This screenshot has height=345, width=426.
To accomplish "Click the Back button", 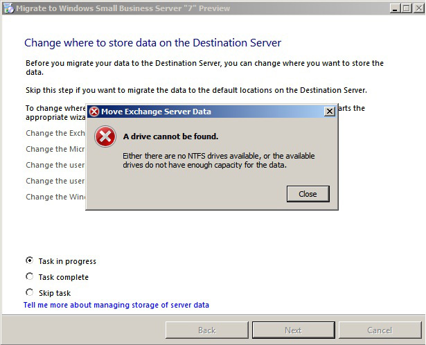I will coord(206,330).
